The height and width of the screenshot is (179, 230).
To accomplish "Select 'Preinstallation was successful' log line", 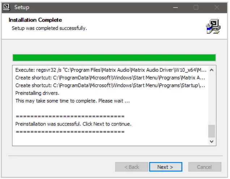I will coord(73,124).
